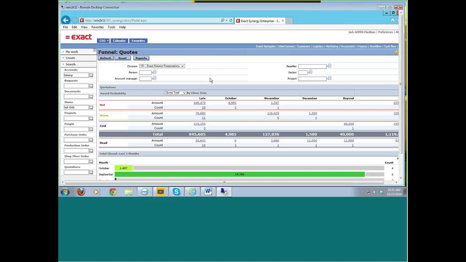
Task: Open the Edit menu
Action: tap(74, 27)
